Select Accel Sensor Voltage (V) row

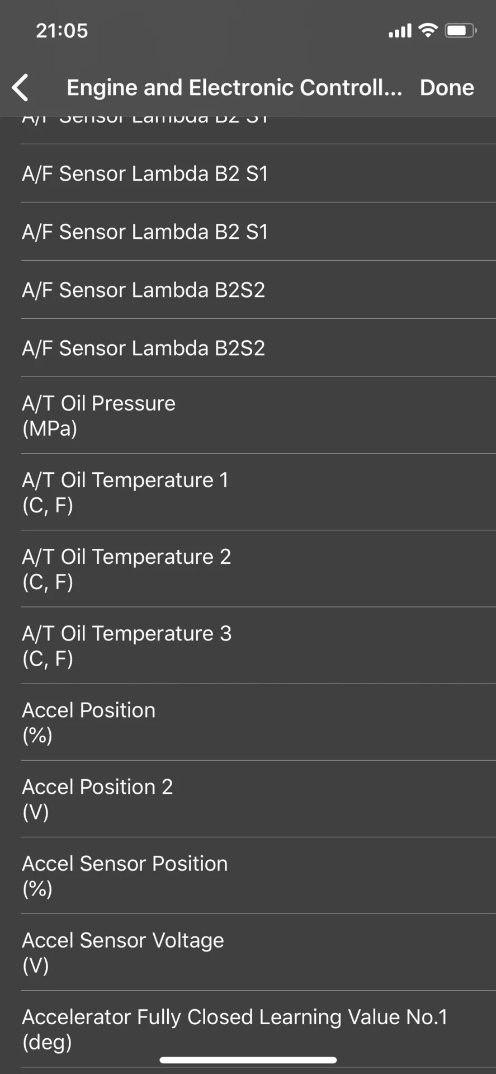pos(248,952)
